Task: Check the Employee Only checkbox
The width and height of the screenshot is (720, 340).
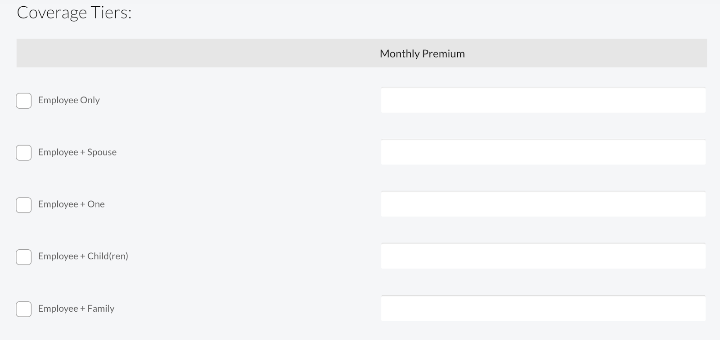Action: pos(24,101)
